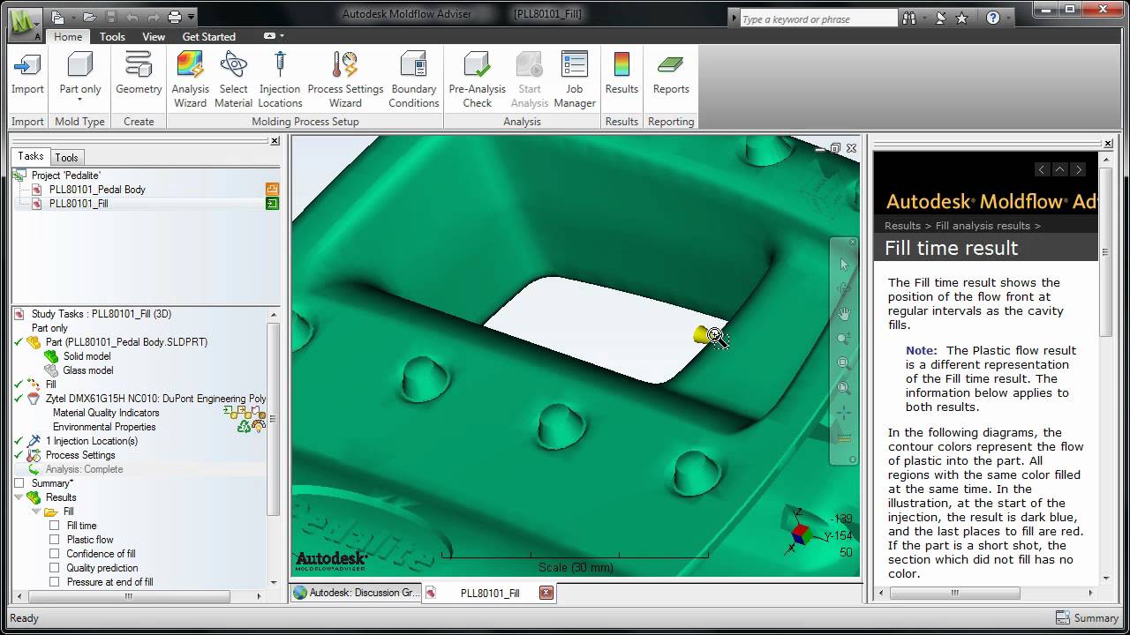Image resolution: width=1130 pixels, height=635 pixels.
Task: Open the Reports tool
Action: [671, 73]
